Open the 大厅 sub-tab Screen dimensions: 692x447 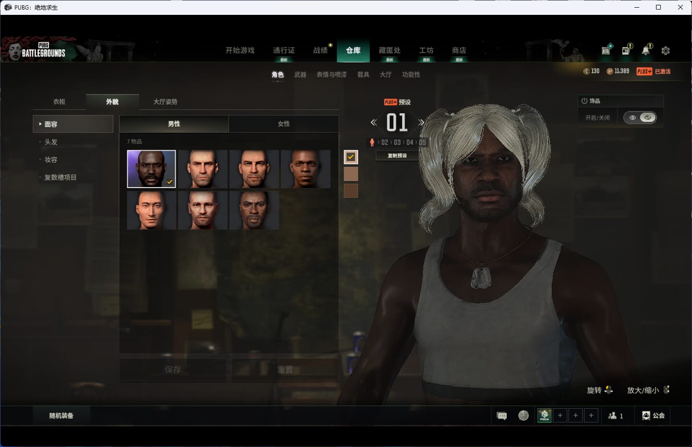coord(386,75)
